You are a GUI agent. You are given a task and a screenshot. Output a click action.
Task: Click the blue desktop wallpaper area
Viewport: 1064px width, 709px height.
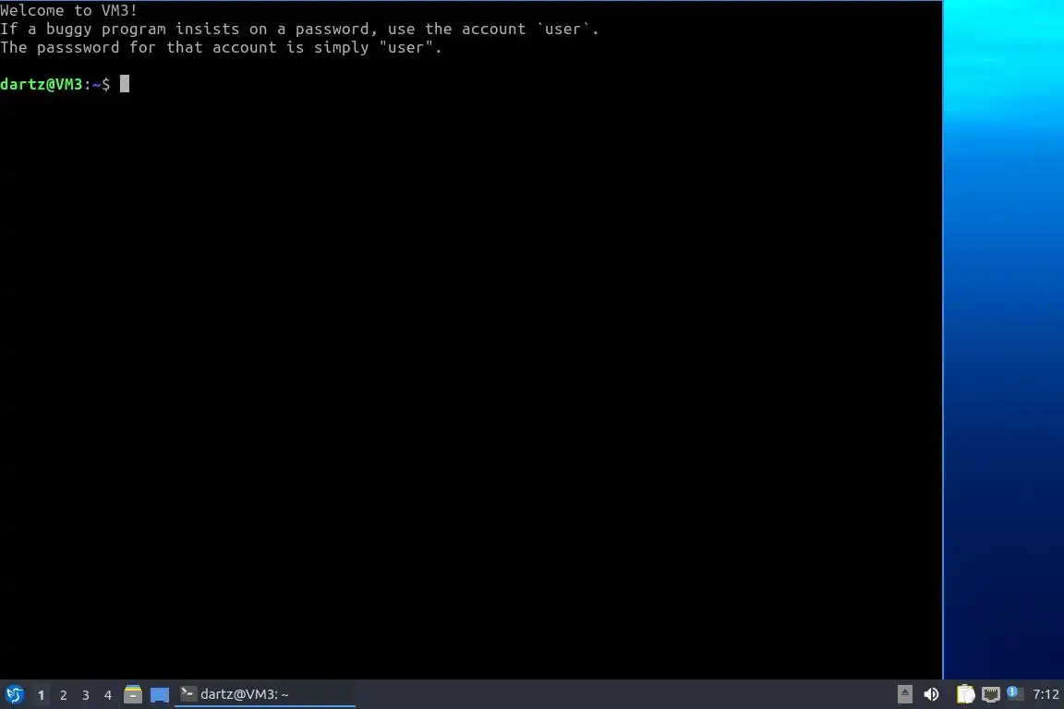(1003, 339)
